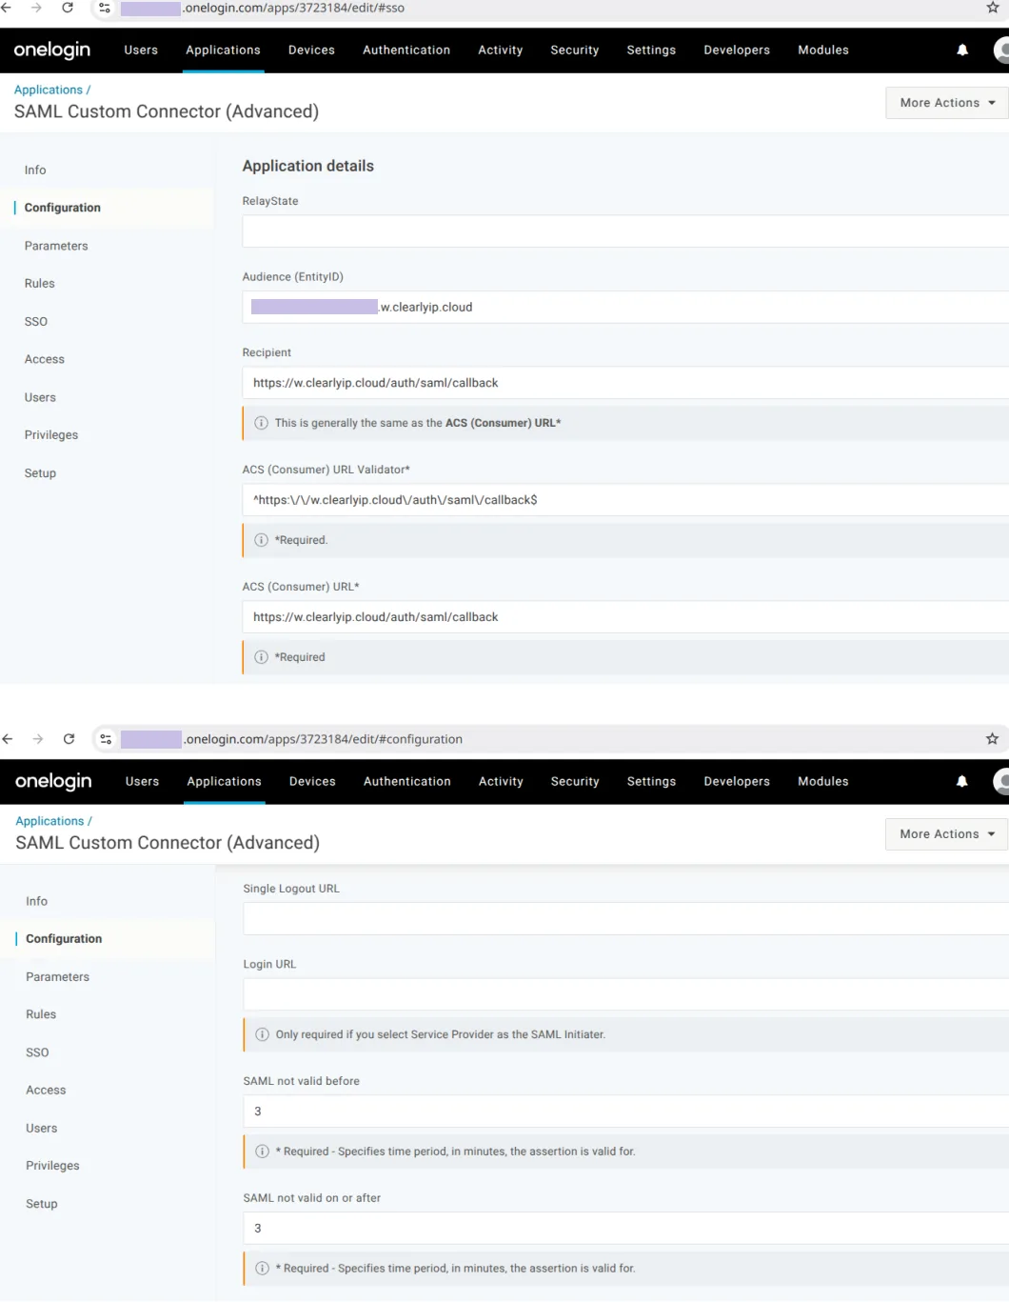Click into the Single Logout URL input field
Screen dimensions: 1009x1302
tap(626, 919)
